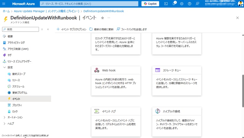Image resolution: width=244 pixels, height=138 pixels.
Task: Select イベント in the sidebar
Action: (25, 99)
